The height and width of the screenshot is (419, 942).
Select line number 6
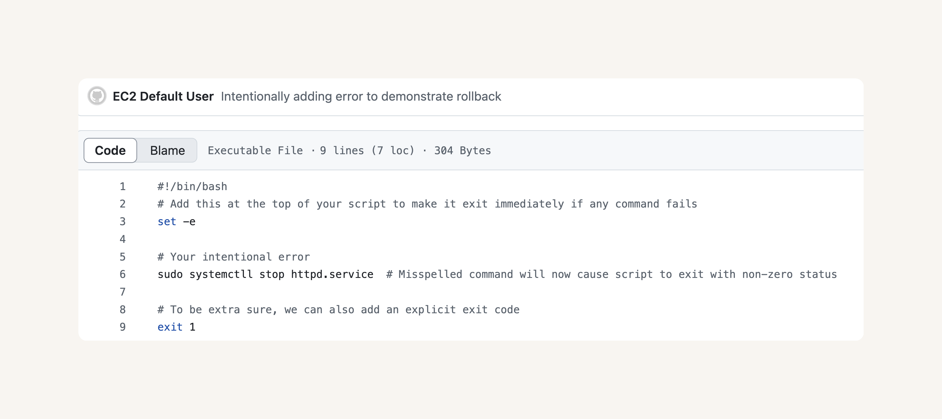coord(123,274)
